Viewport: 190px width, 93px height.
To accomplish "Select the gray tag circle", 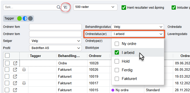I will tap(30, 19).
